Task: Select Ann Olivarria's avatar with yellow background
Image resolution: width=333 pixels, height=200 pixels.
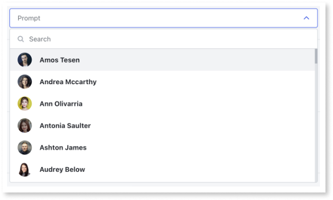Action: (25, 104)
